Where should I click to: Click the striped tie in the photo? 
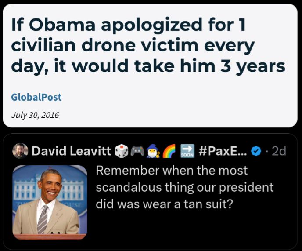tap(43, 219)
